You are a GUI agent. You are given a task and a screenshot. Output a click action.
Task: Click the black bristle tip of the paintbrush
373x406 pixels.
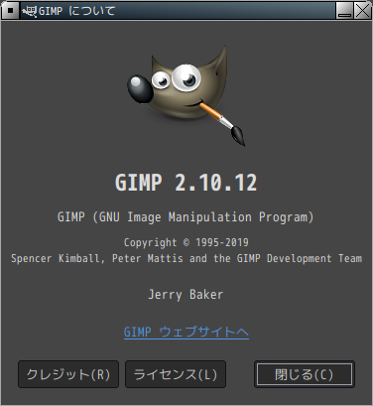[x=238, y=136]
